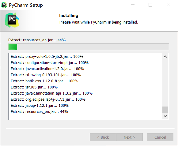
Task: Close the PyCharm Setup window
Action: click(169, 5)
